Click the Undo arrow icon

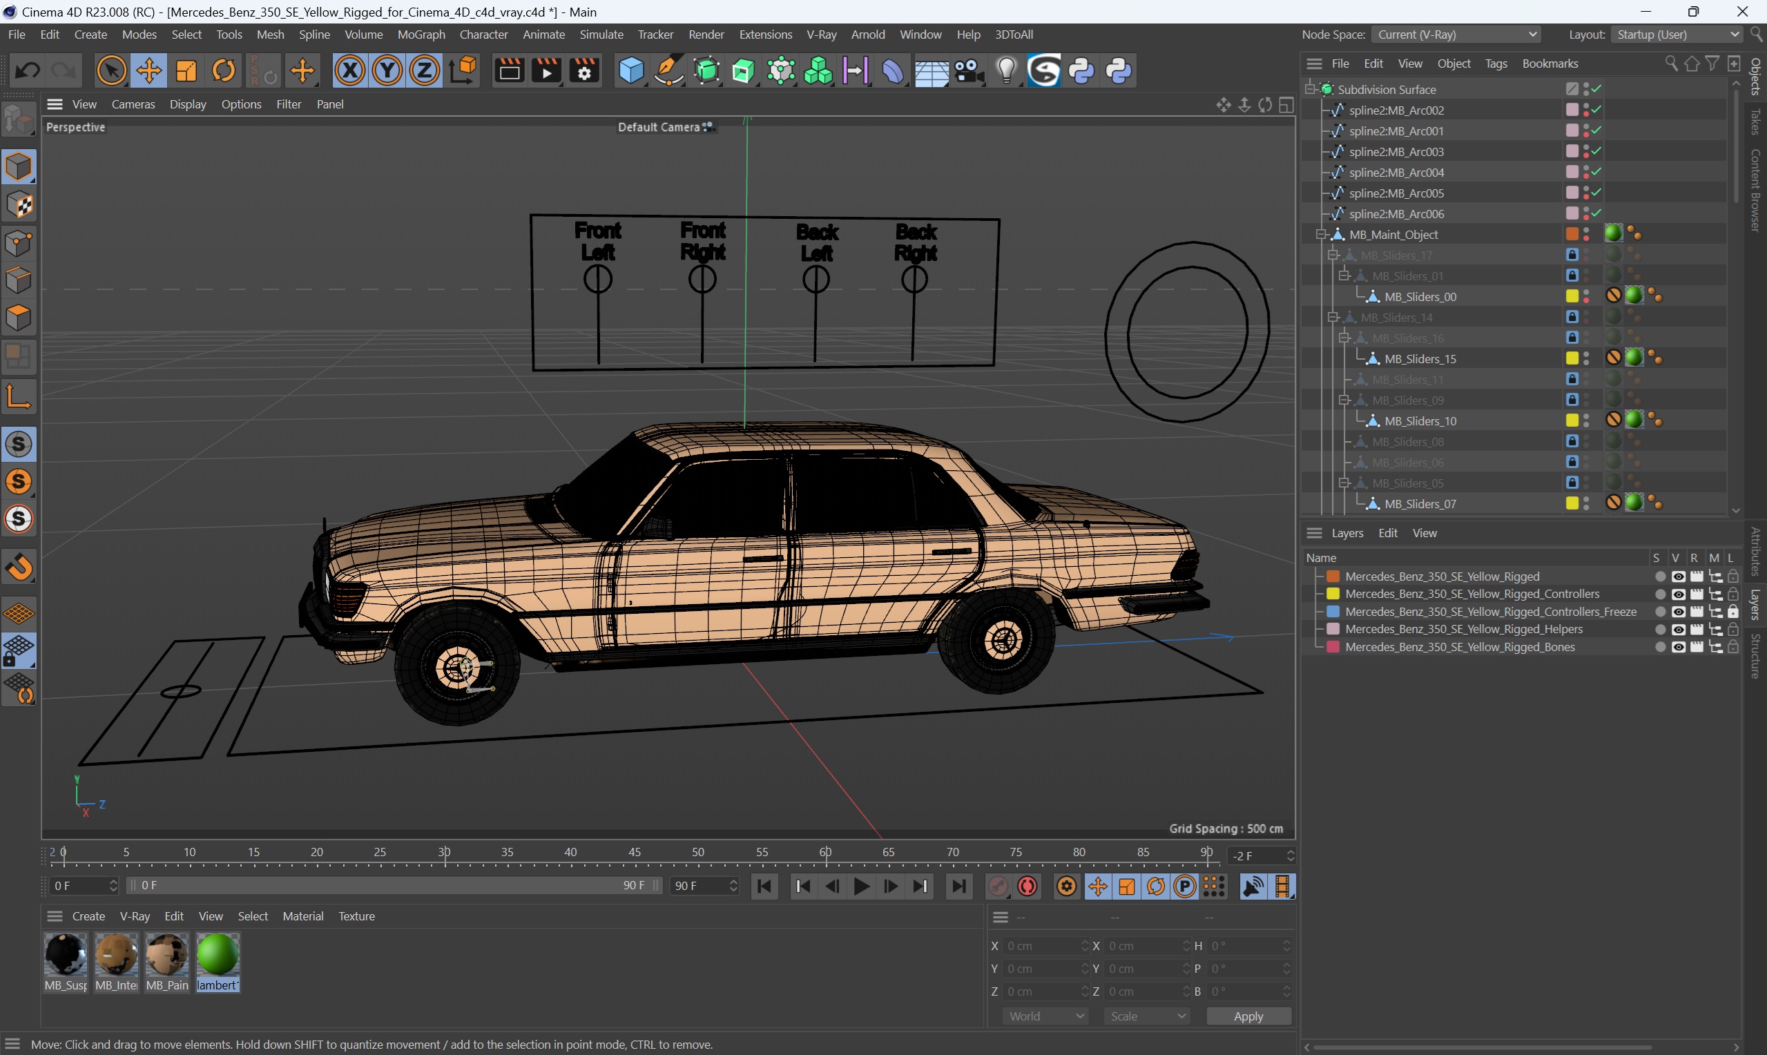[28, 70]
